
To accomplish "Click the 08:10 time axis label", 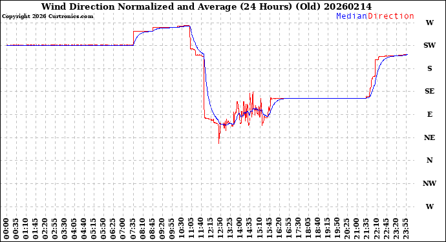I will (142, 229).
